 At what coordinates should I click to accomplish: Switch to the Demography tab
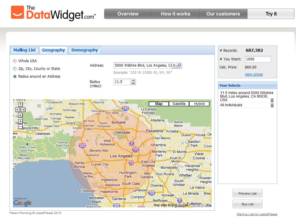pos(84,50)
